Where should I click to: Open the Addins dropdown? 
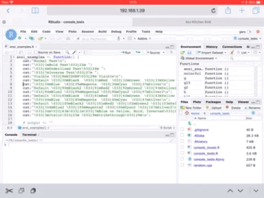(144, 38)
